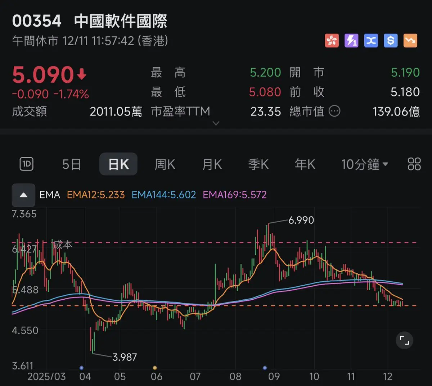Switch to the 年K chart tab
This screenshot has height=386, width=432.
coord(305,164)
